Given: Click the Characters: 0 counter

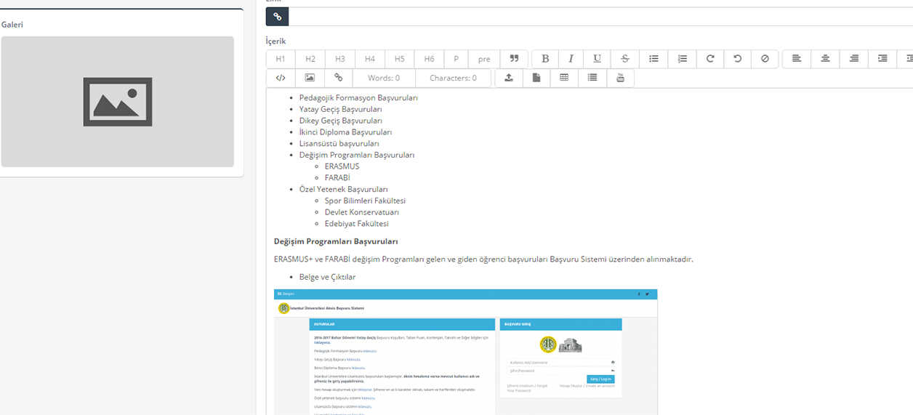Looking at the screenshot, I should pyautogui.click(x=453, y=78).
